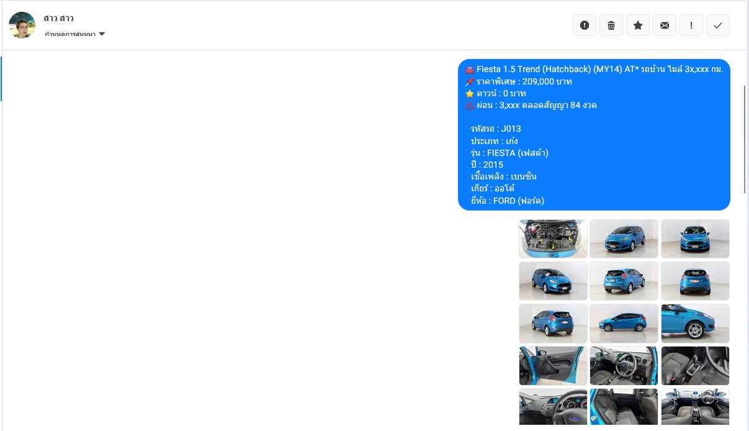
Task: Mark conversation done with checkmark icon
Action: pos(717,25)
